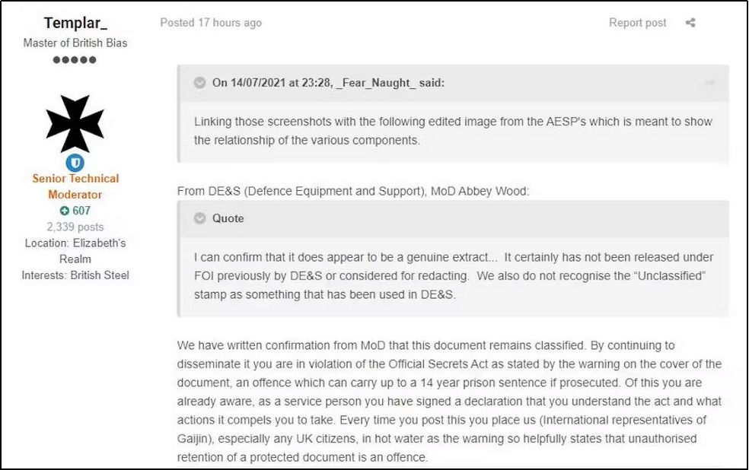Click the faint go-to-post arrow in Fear_Naught quote
Screen dimensions: 749x470
click(709, 83)
